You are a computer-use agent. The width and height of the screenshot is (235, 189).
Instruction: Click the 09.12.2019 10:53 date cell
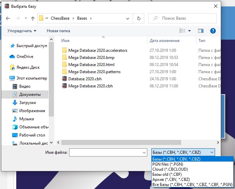coord(164,58)
